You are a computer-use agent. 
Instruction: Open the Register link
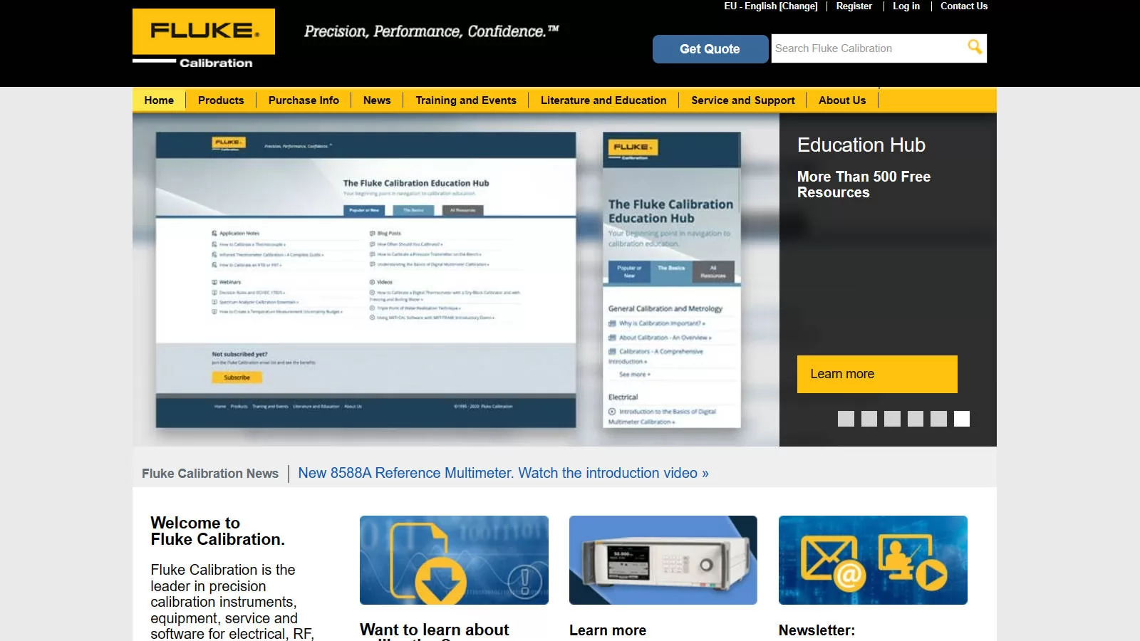(854, 6)
